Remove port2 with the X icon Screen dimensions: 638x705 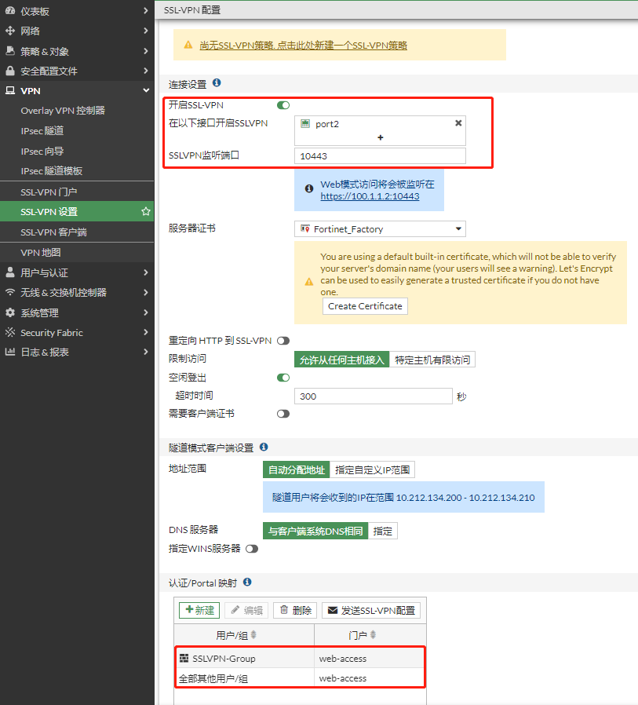click(458, 123)
